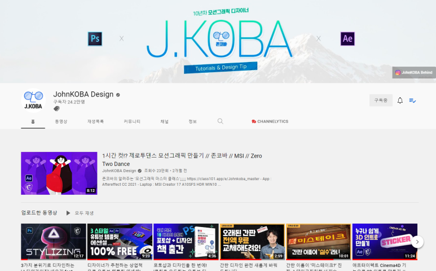The image size is (436, 271).
Task: Open the 3D 인트로 만들기 STICKER thumbnail
Action: point(385,242)
